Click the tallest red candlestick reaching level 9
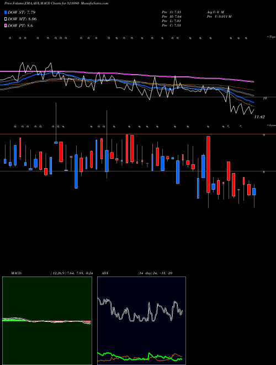 (x=209, y=164)
